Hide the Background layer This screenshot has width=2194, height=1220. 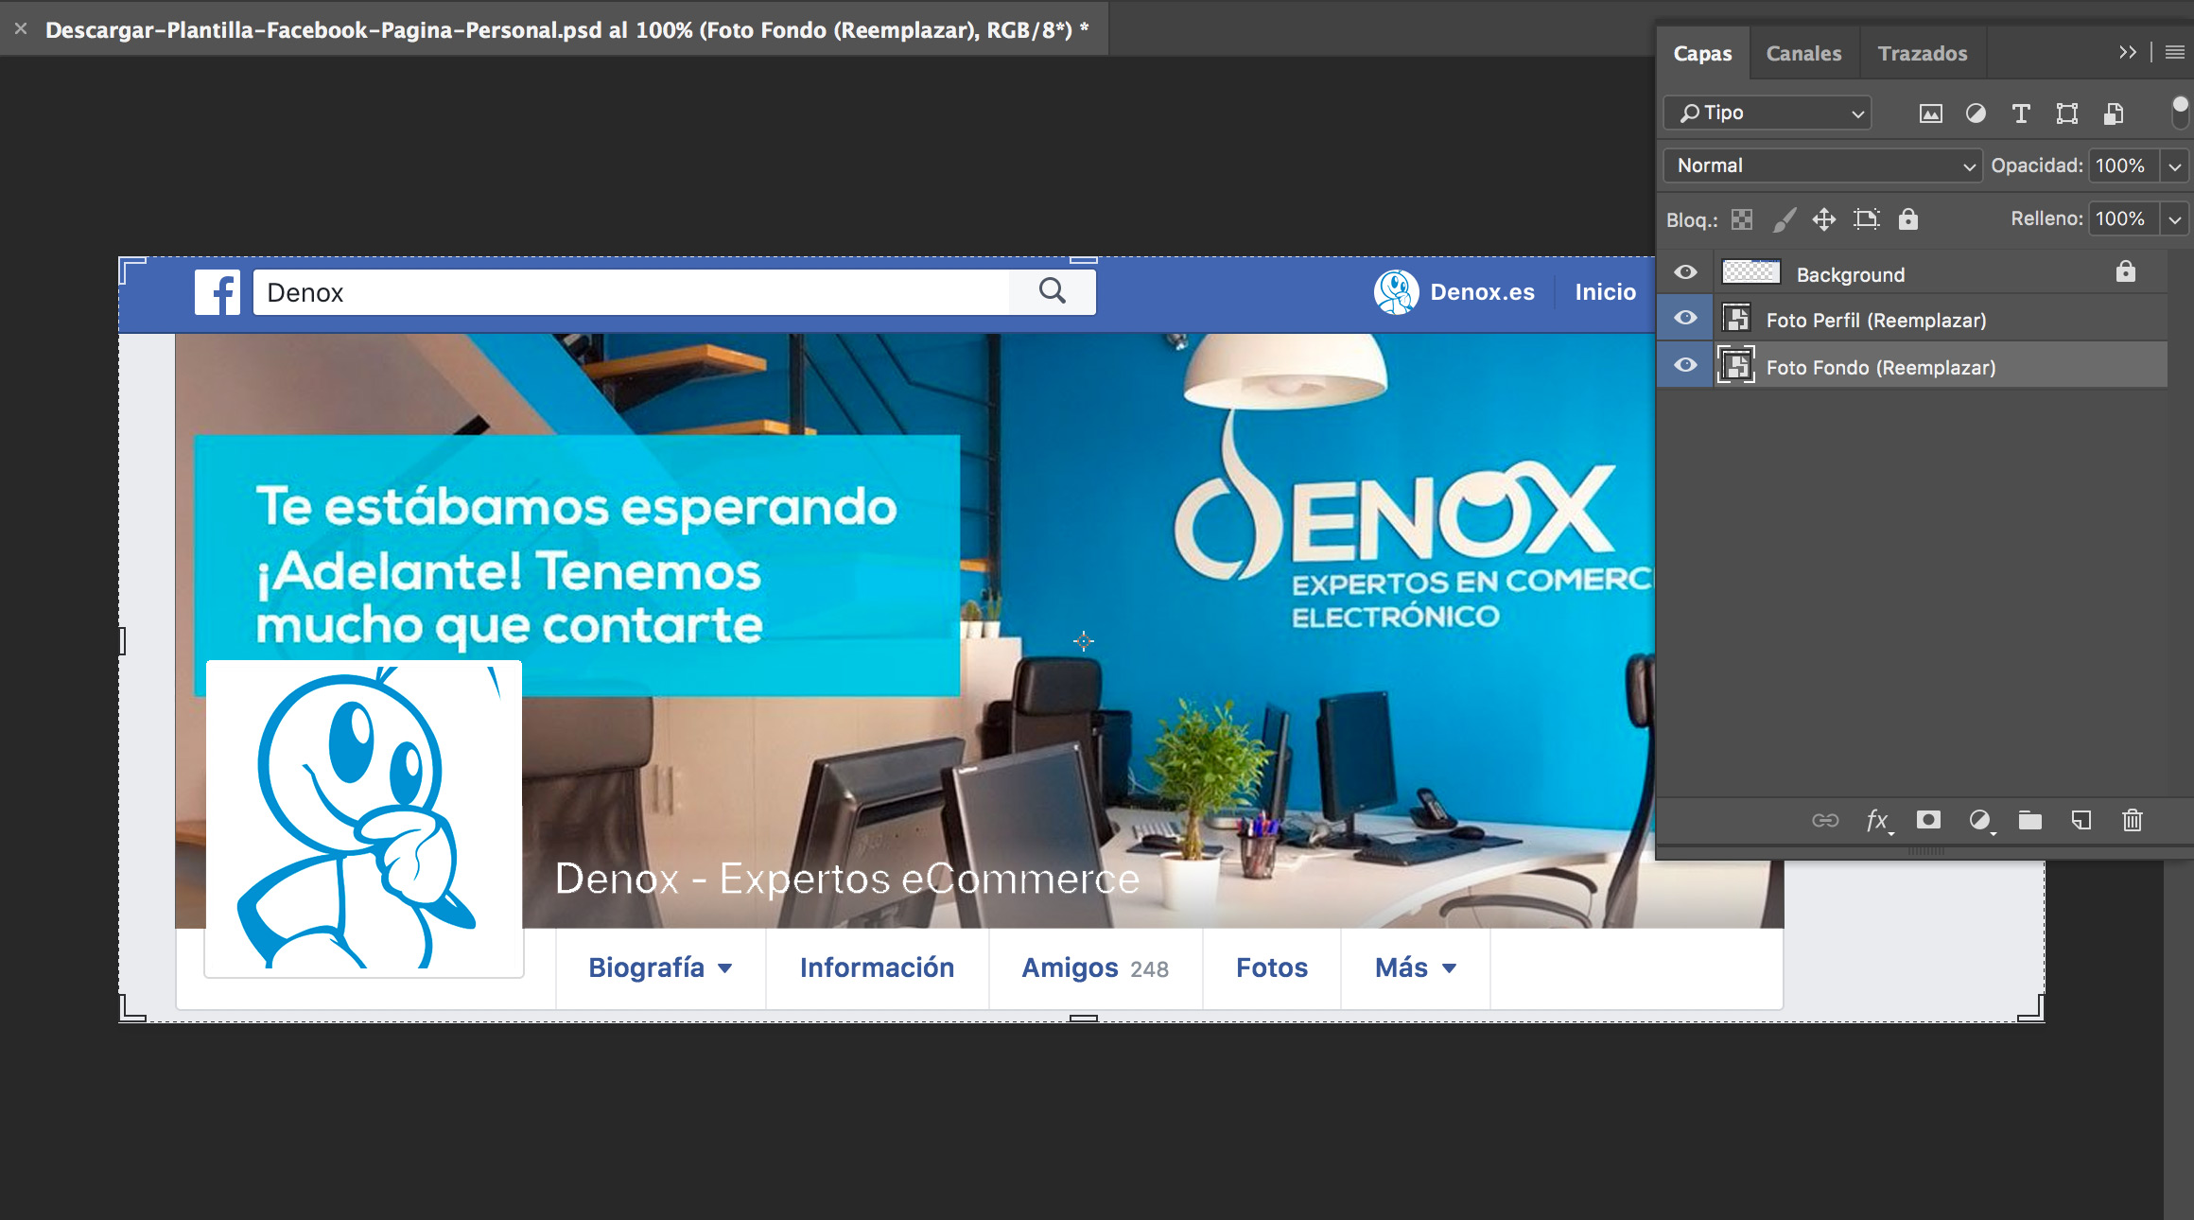click(x=1685, y=272)
